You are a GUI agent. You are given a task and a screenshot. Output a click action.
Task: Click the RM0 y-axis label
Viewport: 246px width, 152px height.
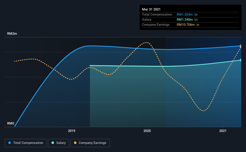click(11, 123)
